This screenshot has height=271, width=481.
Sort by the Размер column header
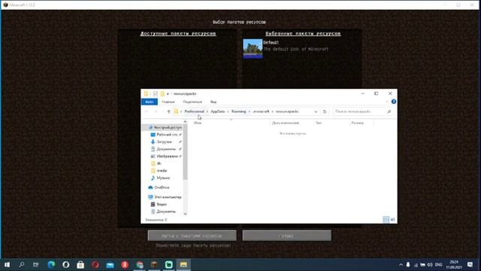click(358, 123)
